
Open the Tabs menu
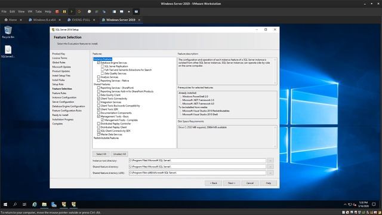pyautogui.click(x=38, y=11)
